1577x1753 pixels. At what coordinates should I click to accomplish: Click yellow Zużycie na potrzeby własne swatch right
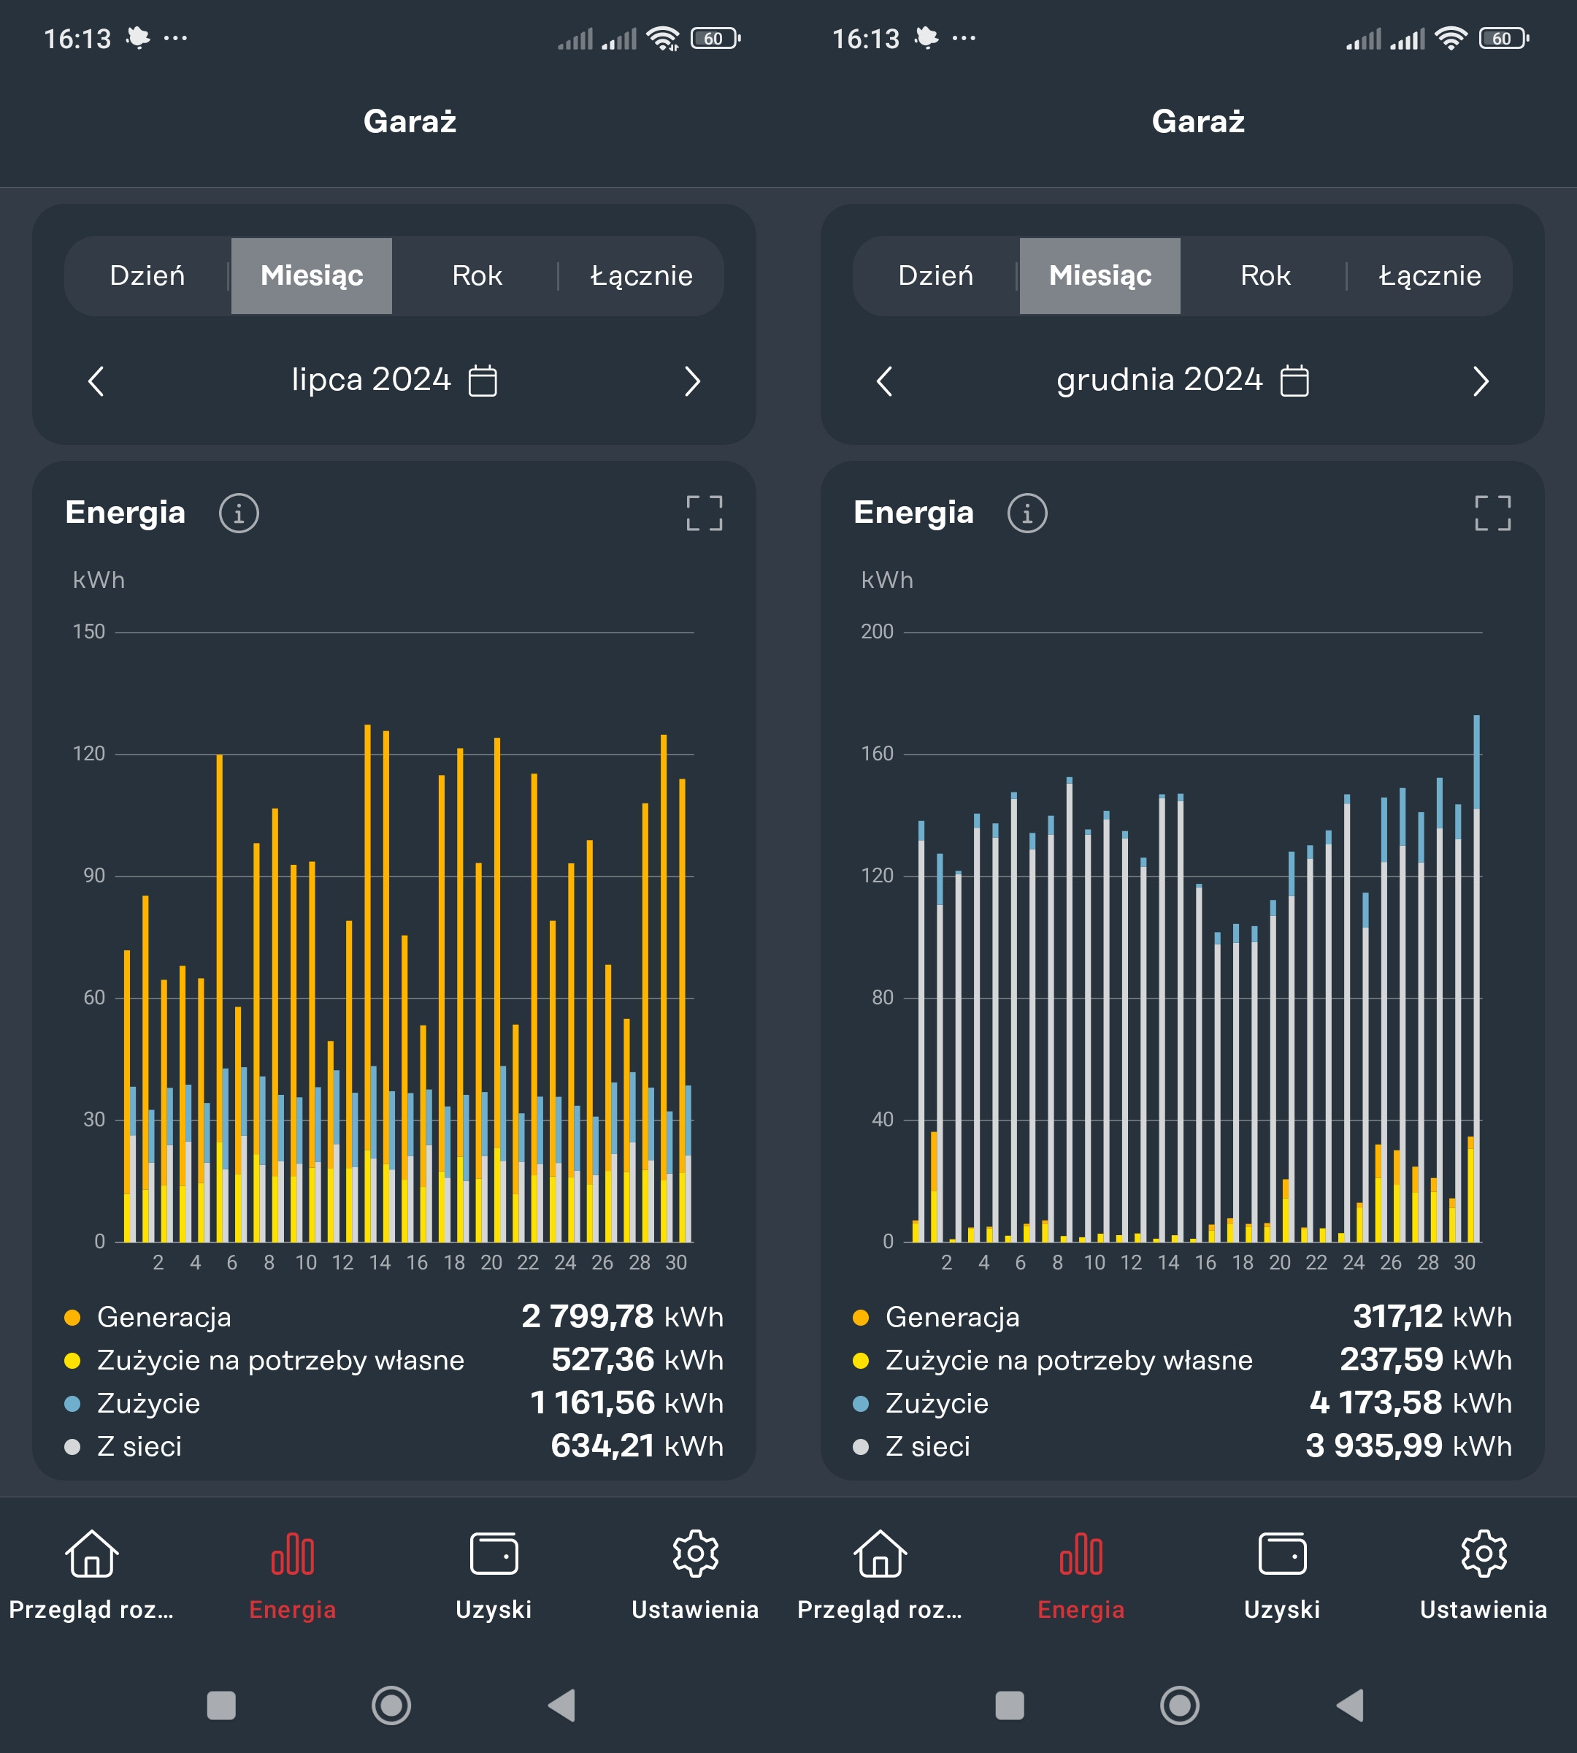point(861,1360)
